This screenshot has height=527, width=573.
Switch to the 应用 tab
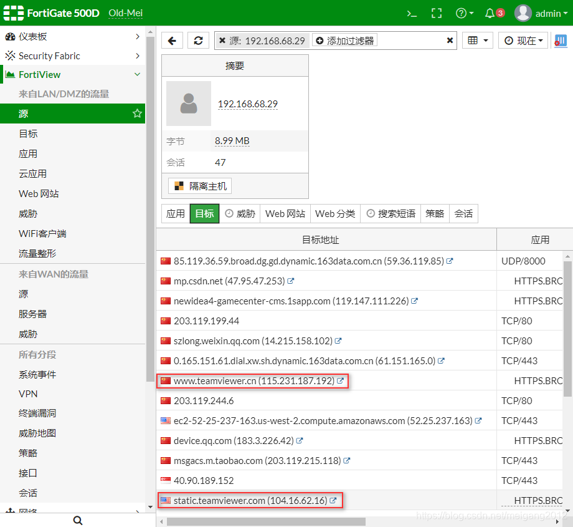176,213
